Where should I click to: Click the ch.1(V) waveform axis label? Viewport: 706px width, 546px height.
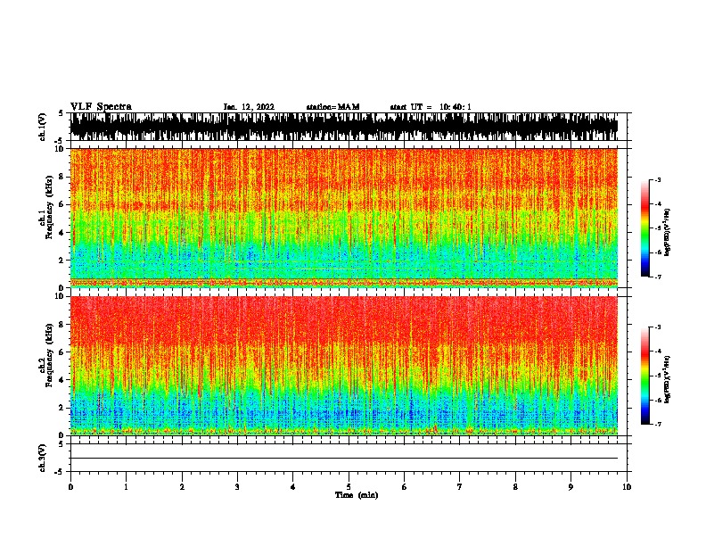(x=43, y=127)
